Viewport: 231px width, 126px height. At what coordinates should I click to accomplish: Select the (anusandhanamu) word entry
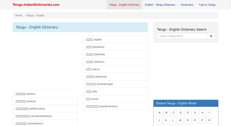point(34,116)
